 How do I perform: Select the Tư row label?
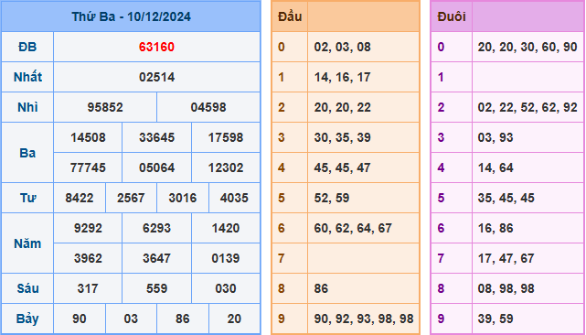[x=27, y=198]
